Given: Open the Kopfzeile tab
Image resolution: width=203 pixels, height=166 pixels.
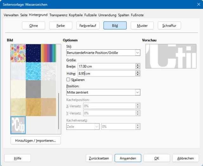Looking at the screenshot, I should click(x=76, y=15).
